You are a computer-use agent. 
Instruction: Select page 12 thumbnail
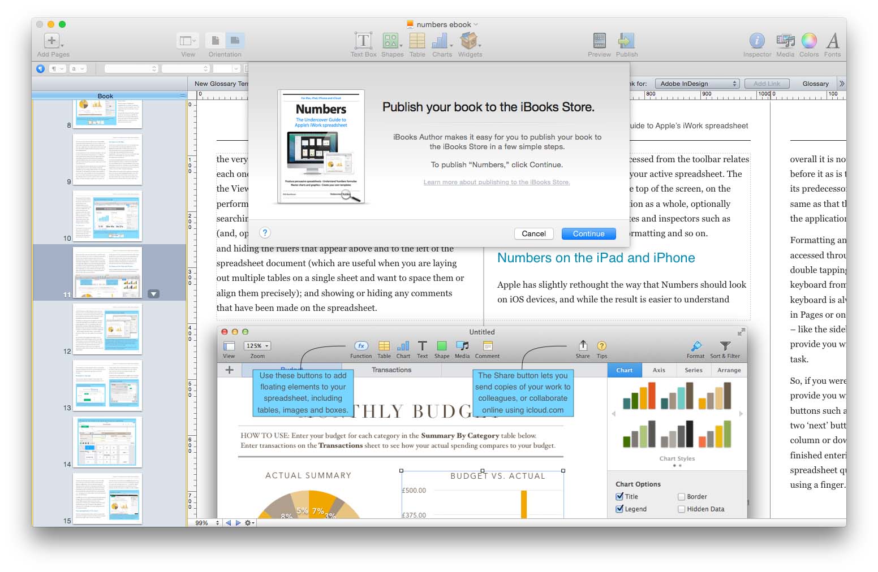point(107,329)
